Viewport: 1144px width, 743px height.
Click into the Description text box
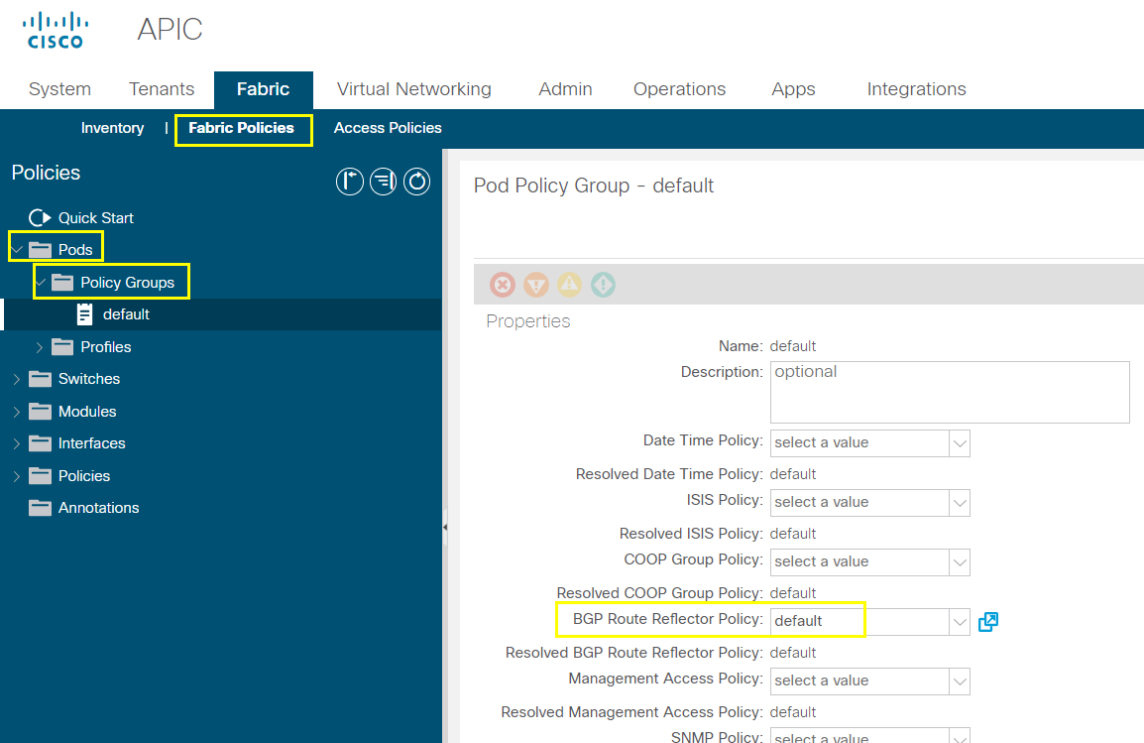tap(950, 392)
